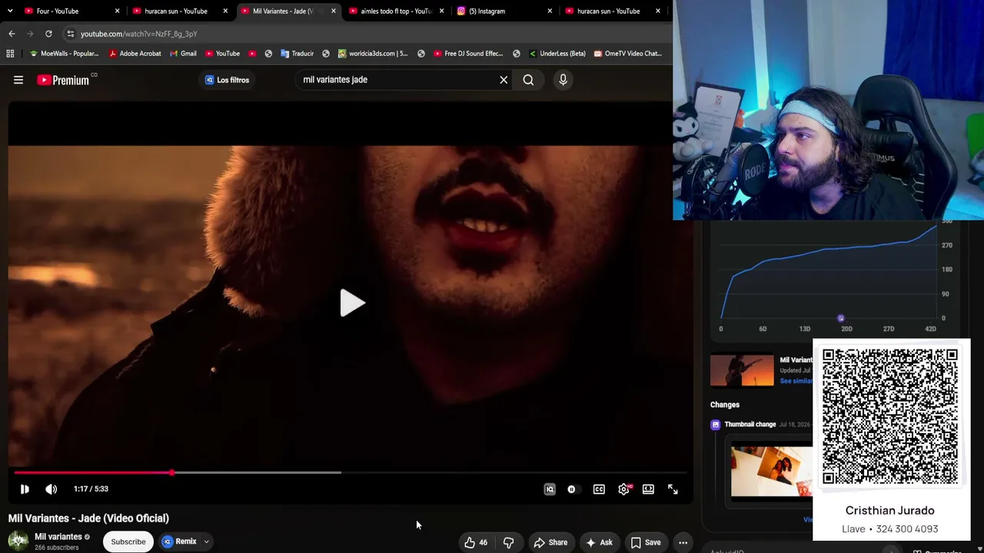
Task: Open the Los filtros extension button
Action: (227, 80)
